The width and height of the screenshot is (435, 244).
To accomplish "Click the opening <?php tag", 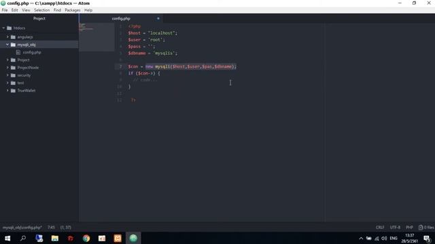I will [135, 26].
